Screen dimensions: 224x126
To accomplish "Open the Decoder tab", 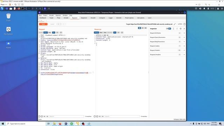I will click(x=93, y=18).
